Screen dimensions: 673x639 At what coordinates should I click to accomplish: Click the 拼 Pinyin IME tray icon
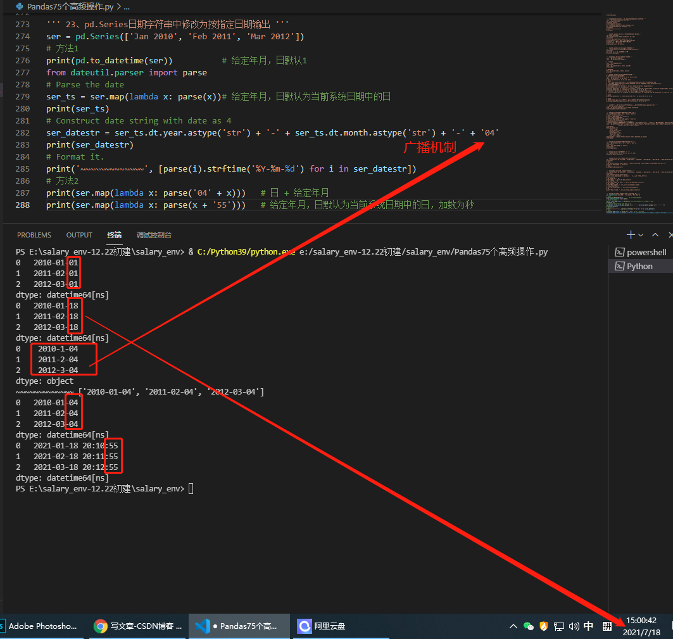point(607,626)
